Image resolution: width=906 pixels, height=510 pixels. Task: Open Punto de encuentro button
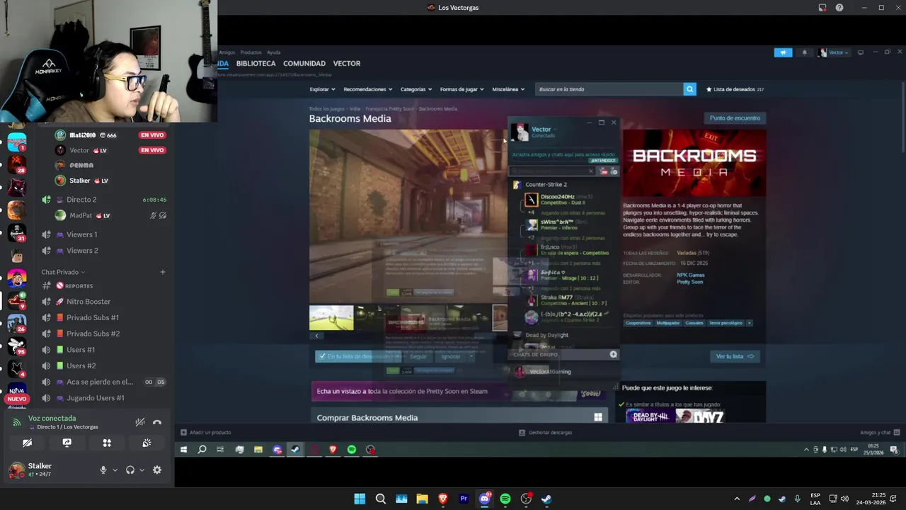735,118
